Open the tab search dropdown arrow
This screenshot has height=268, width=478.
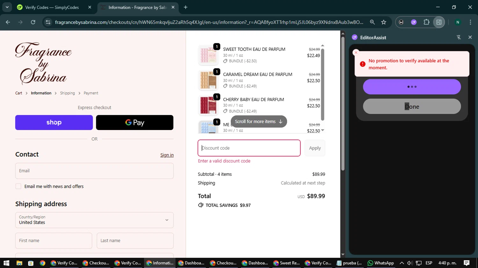7,7
